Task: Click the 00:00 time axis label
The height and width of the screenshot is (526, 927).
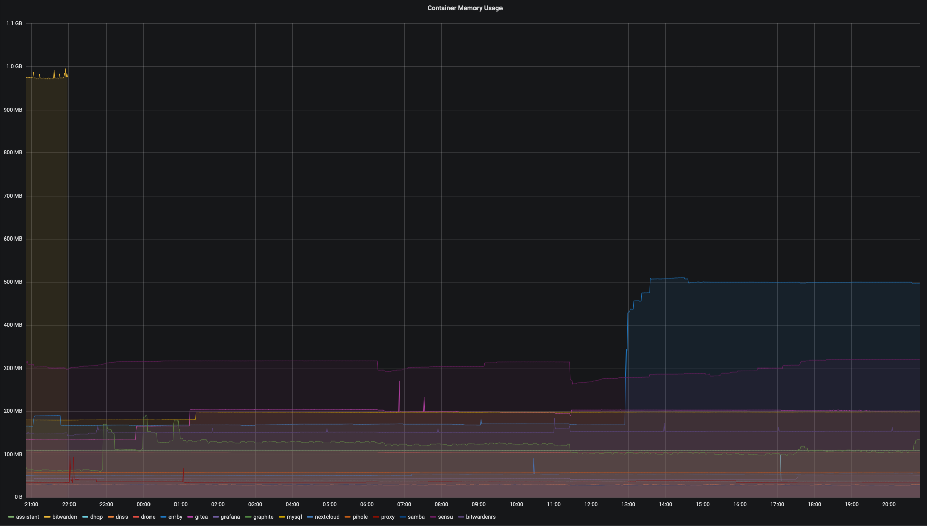Action: (x=143, y=504)
